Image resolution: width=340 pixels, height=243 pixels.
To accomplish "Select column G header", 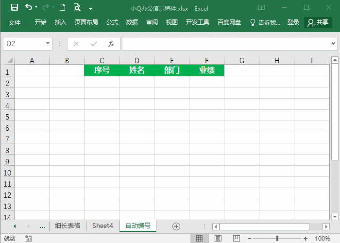I will [x=242, y=60].
